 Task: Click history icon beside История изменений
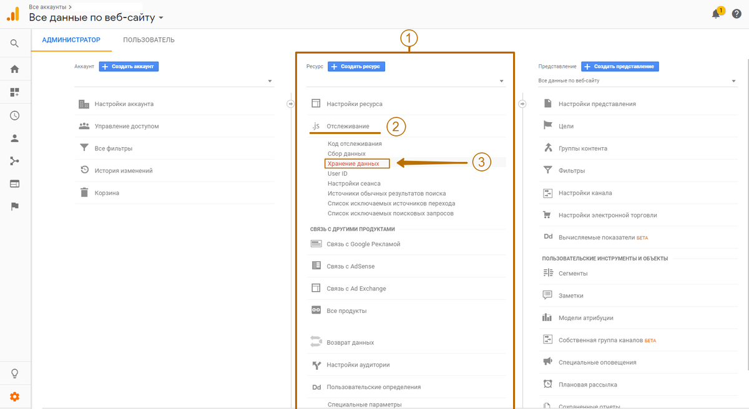click(84, 170)
